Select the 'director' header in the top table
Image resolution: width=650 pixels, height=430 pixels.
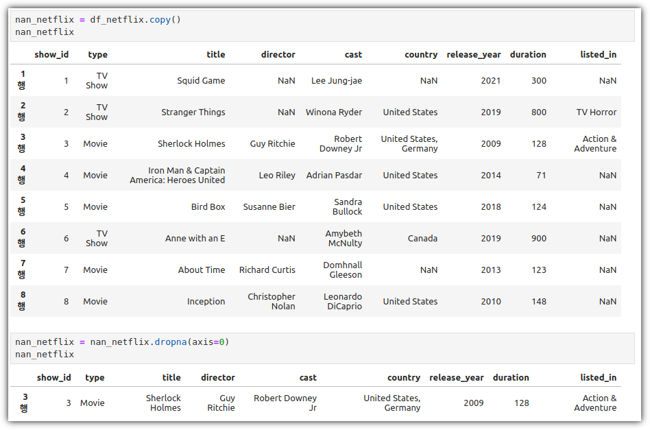(278, 54)
